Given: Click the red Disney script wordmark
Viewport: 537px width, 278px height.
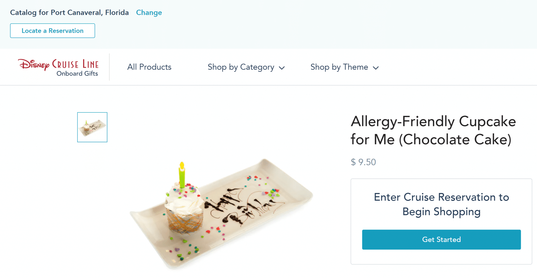Looking at the screenshot, I should click(x=34, y=65).
